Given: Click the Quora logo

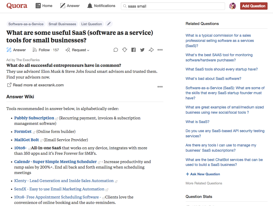Looking at the screenshot, I should 17,6.
